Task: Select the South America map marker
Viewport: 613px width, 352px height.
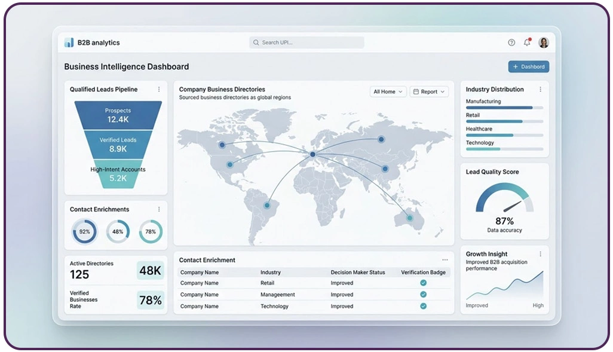Action: coord(267,205)
